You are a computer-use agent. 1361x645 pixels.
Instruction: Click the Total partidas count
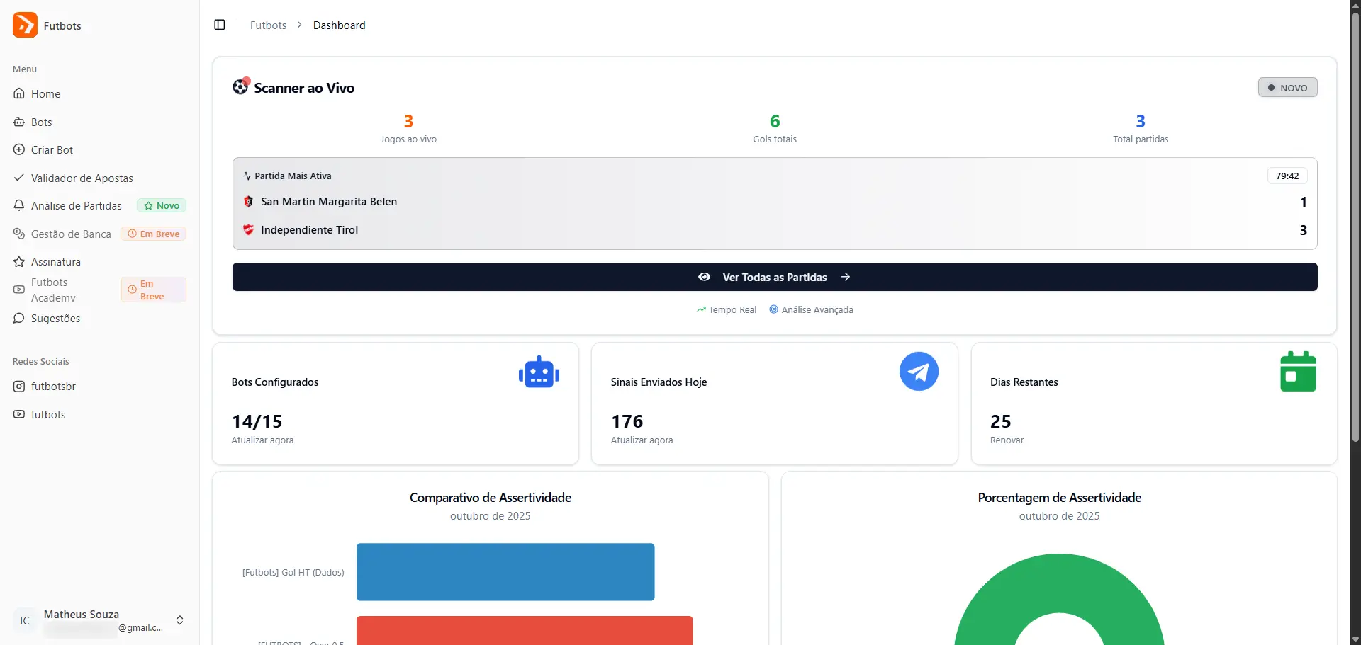point(1141,121)
